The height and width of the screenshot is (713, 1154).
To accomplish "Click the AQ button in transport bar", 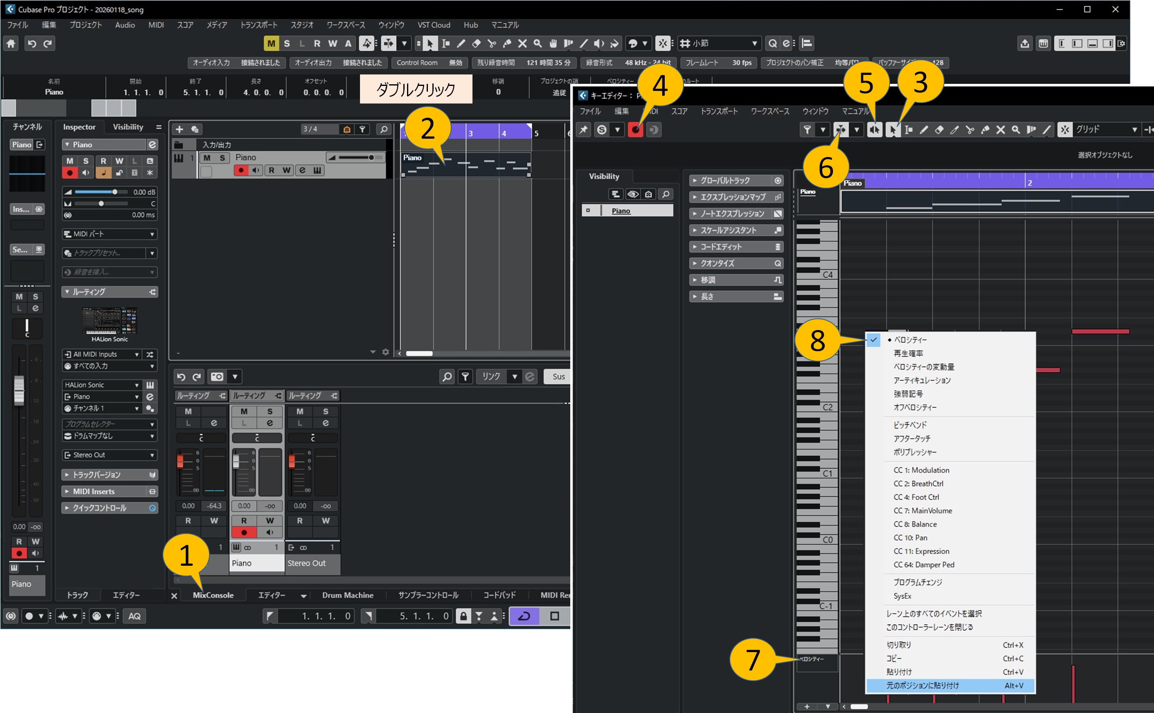I will point(135,616).
